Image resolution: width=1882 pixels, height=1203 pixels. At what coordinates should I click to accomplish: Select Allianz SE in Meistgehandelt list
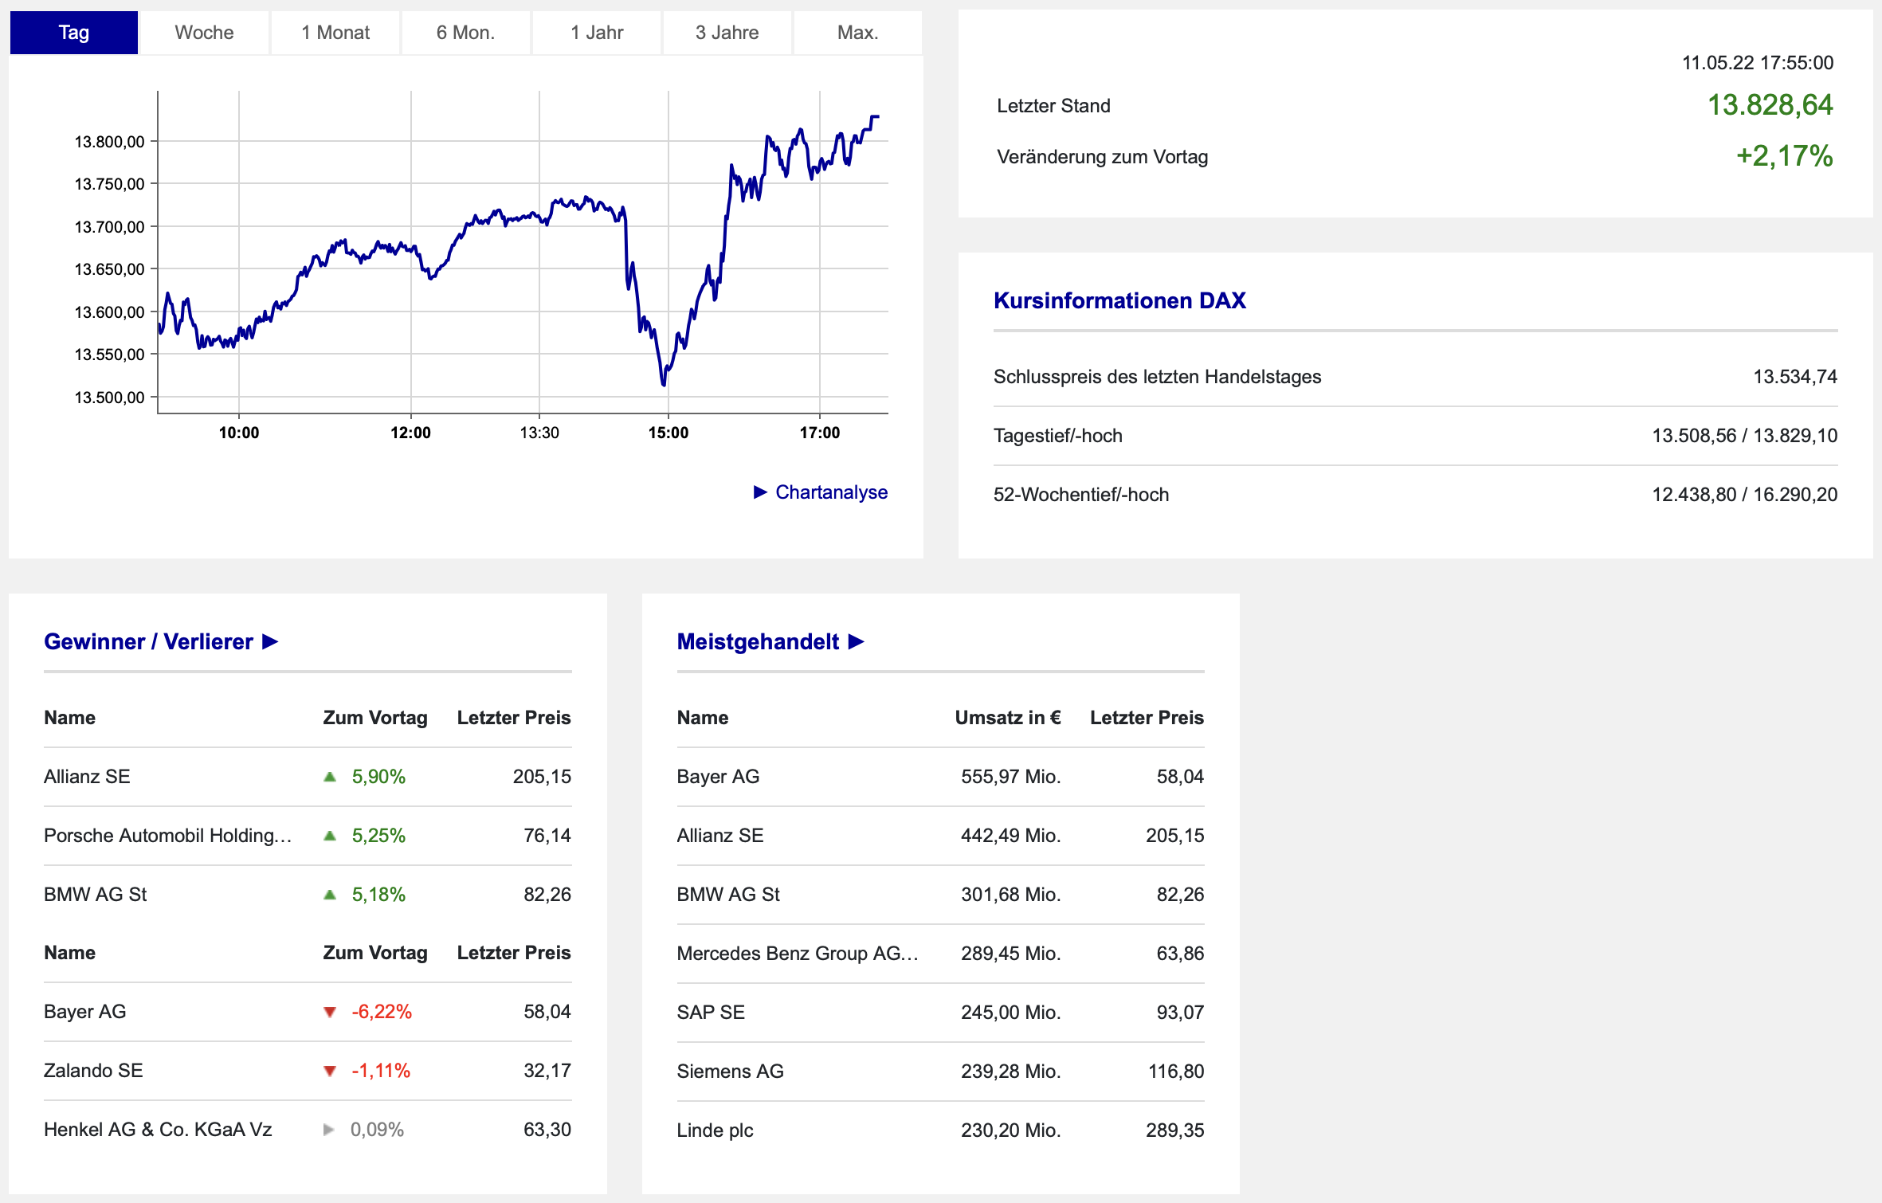click(x=720, y=836)
